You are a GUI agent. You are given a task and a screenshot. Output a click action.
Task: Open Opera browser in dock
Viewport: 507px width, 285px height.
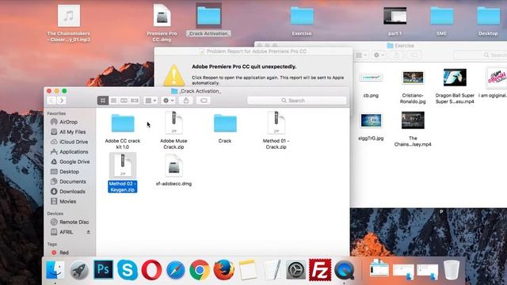tap(151, 269)
